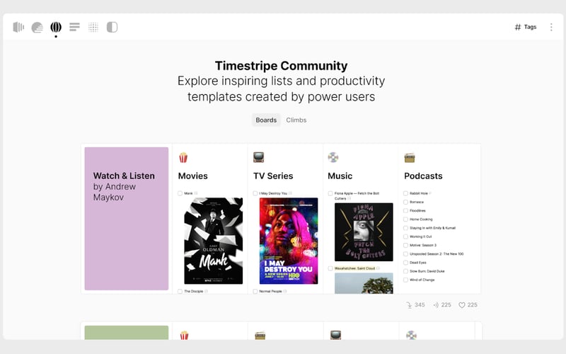Click the sound-wave icon before first 225
The image size is (566, 354).
pyautogui.click(x=436, y=305)
